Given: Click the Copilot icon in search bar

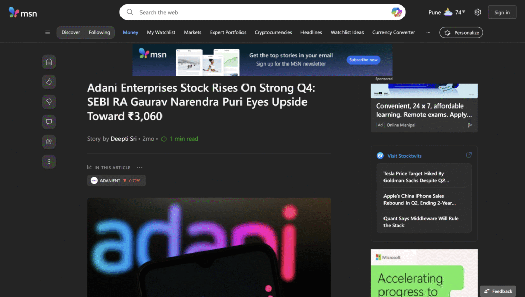Looking at the screenshot, I should coord(396,12).
